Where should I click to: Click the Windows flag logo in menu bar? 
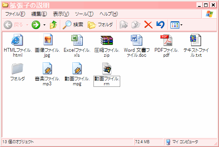(209, 14)
